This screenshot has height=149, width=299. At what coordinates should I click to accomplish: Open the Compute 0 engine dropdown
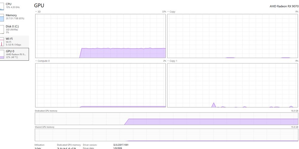click(x=36, y=61)
